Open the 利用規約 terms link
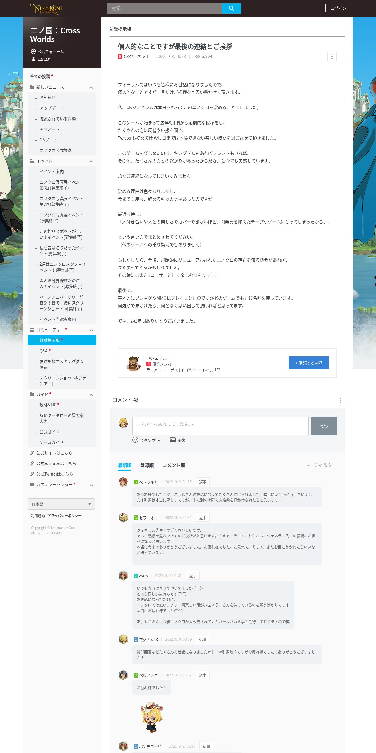Viewport: 376px width, 753px height. [38, 516]
